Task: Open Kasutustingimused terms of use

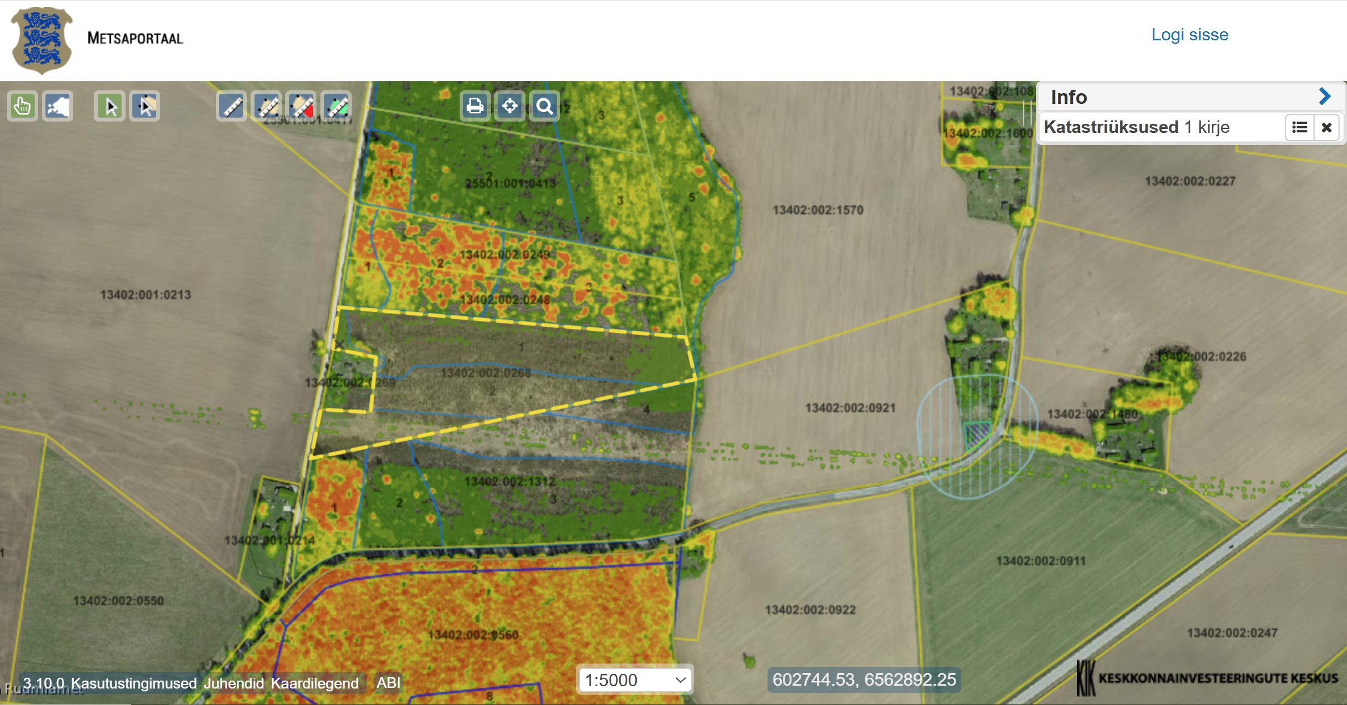Action: [134, 683]
